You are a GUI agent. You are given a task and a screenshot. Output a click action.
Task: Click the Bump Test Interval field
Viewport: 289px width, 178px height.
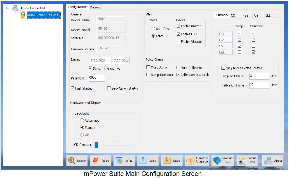(x=259, y=76)
